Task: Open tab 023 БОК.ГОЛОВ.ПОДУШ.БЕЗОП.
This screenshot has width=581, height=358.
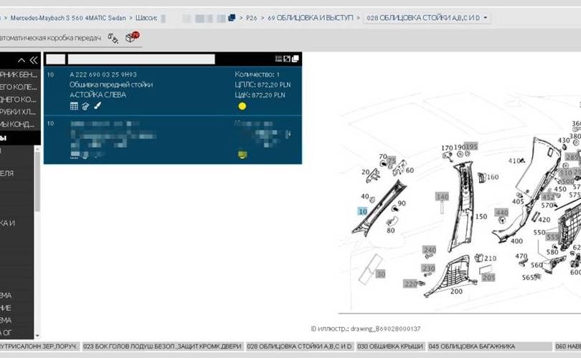Action: [x=162, y=347]
